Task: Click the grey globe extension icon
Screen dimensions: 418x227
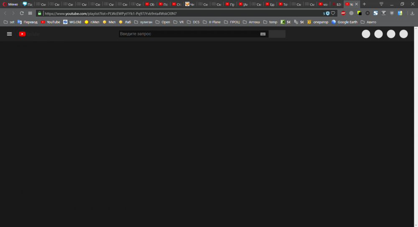Action: coord(352,13)
